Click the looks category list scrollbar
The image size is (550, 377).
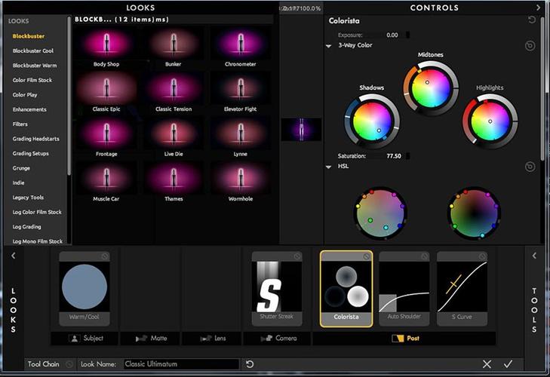pos(69,97)
